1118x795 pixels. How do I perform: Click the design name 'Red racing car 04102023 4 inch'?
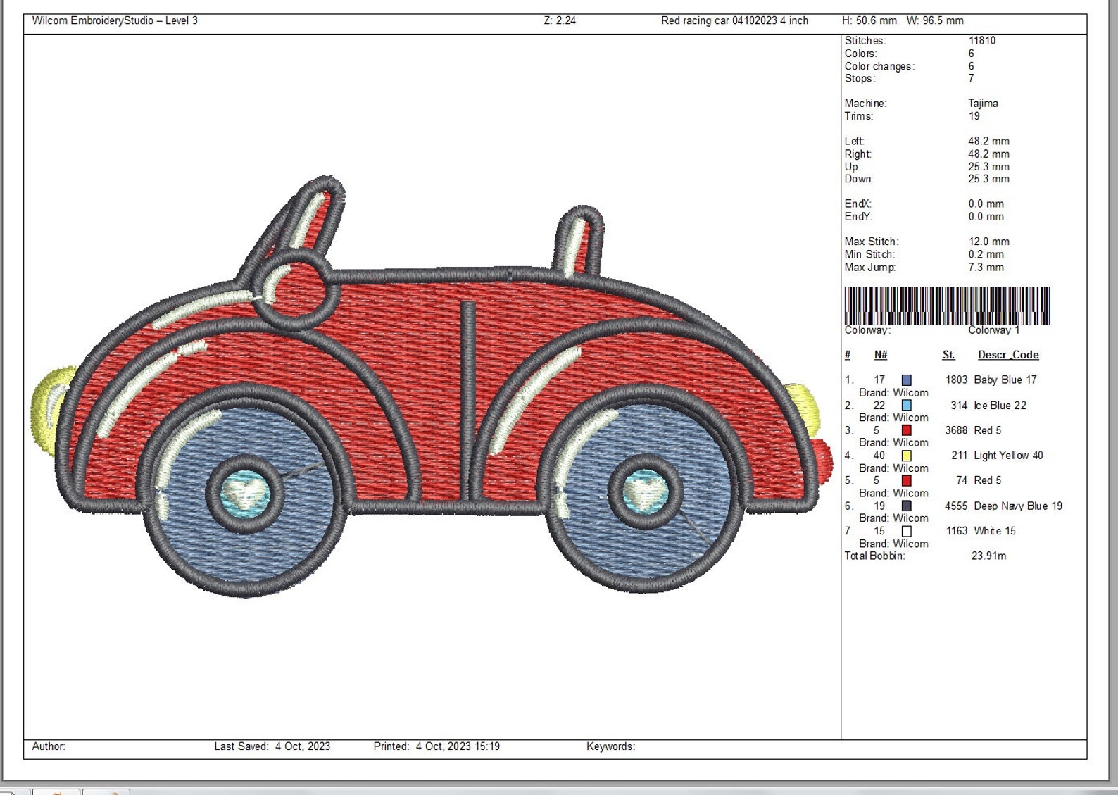click(734, 20)
